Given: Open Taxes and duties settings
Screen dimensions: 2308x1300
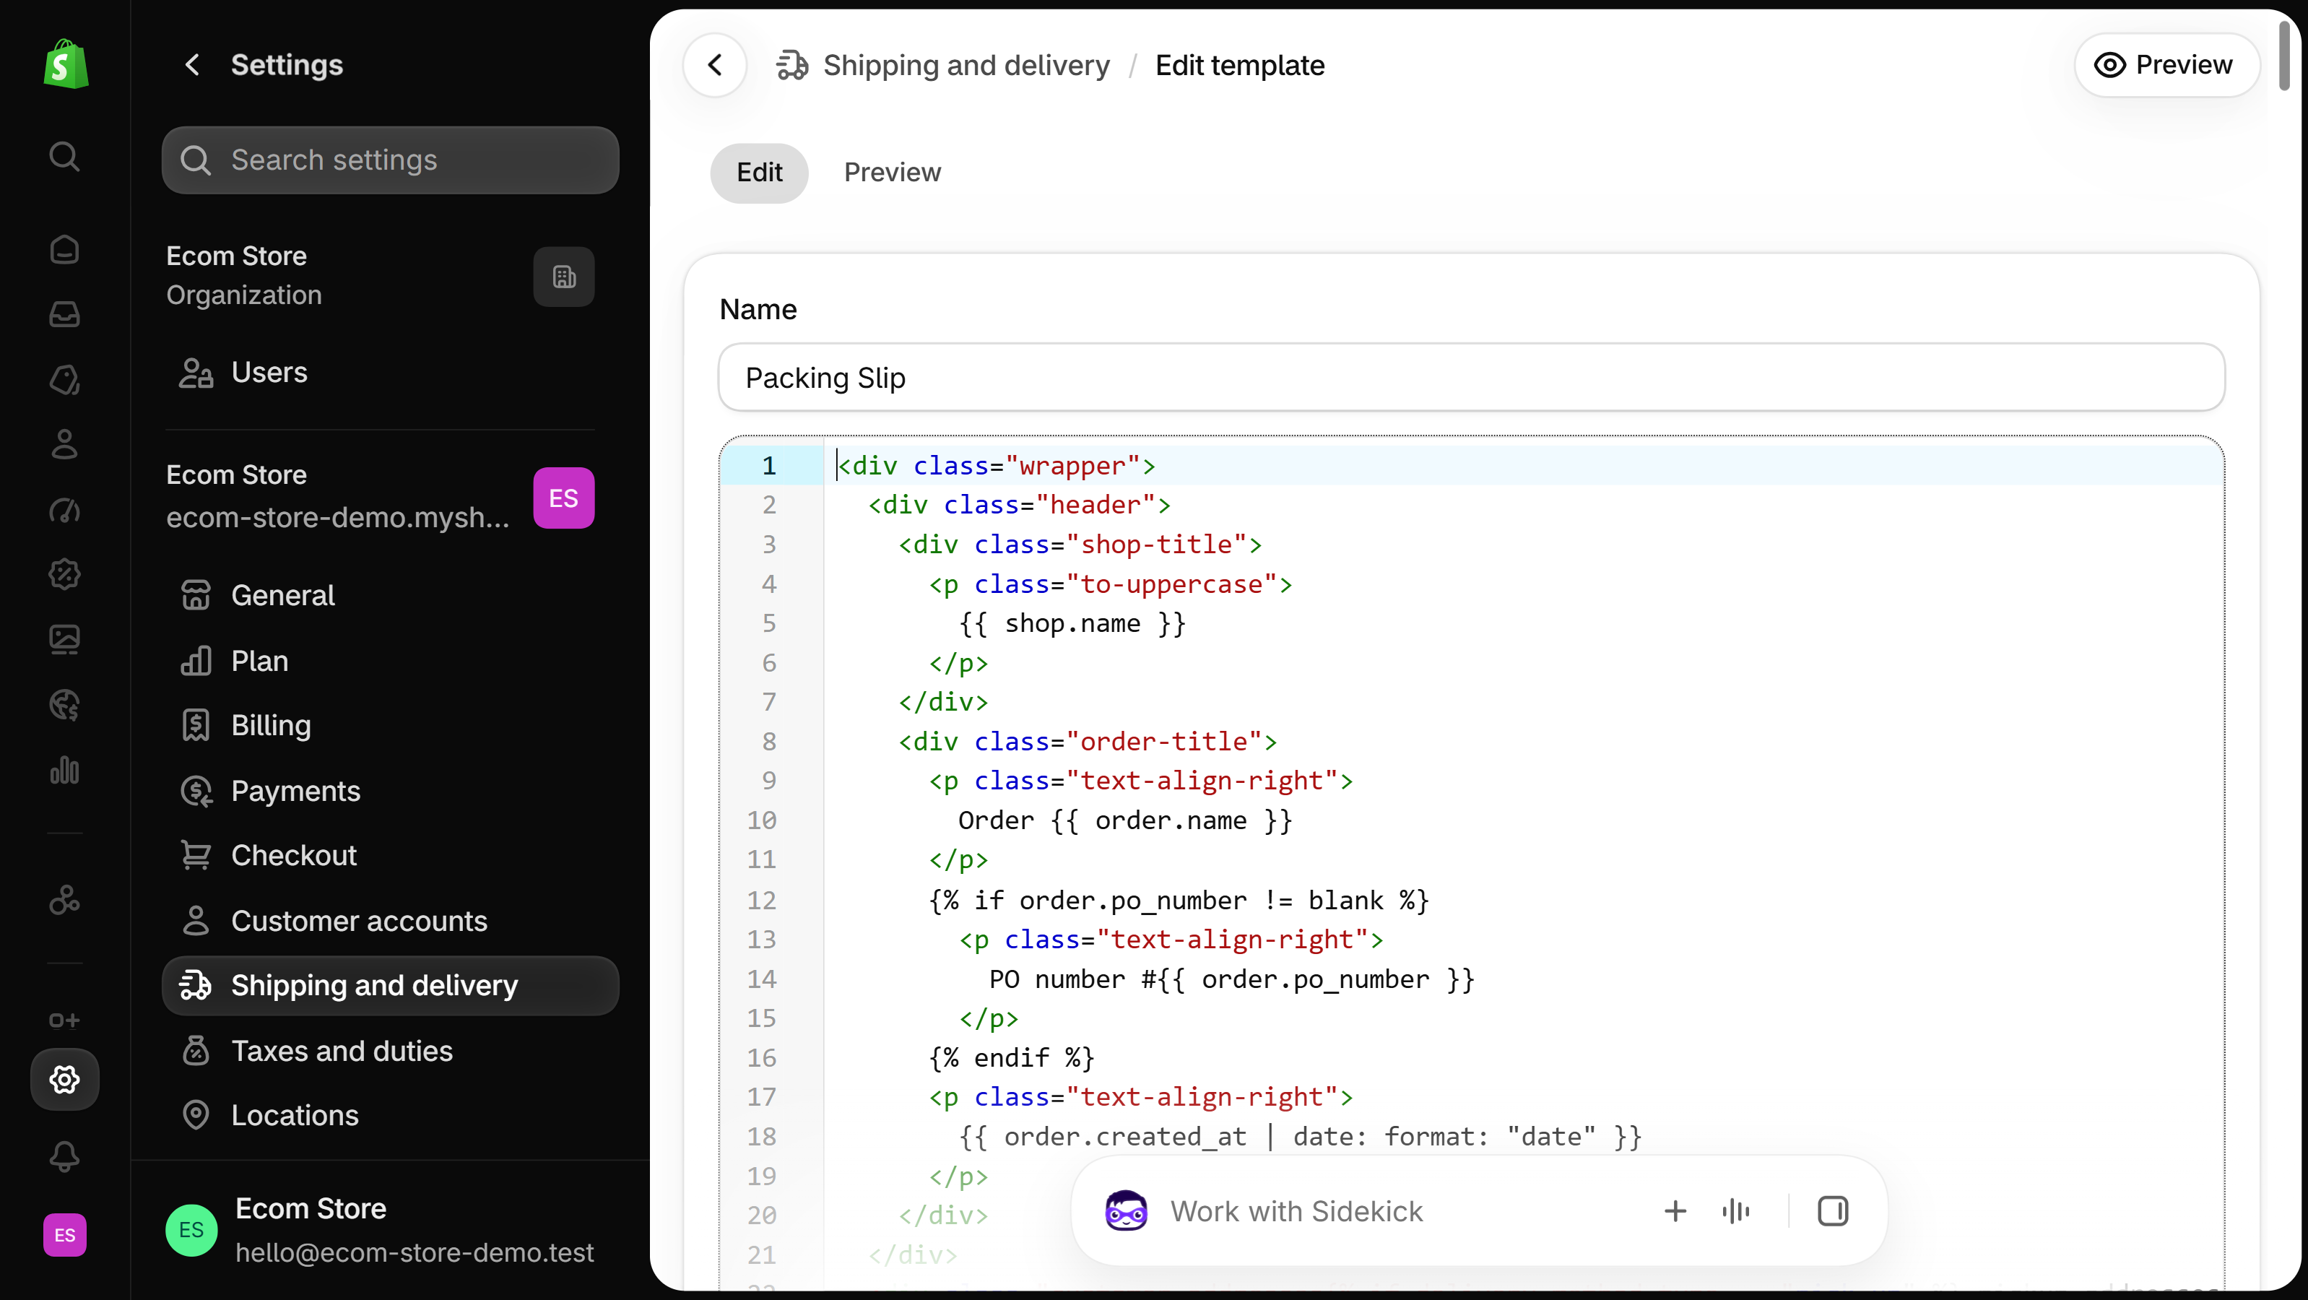Looking at the screenshot, I should (391, 1051).
